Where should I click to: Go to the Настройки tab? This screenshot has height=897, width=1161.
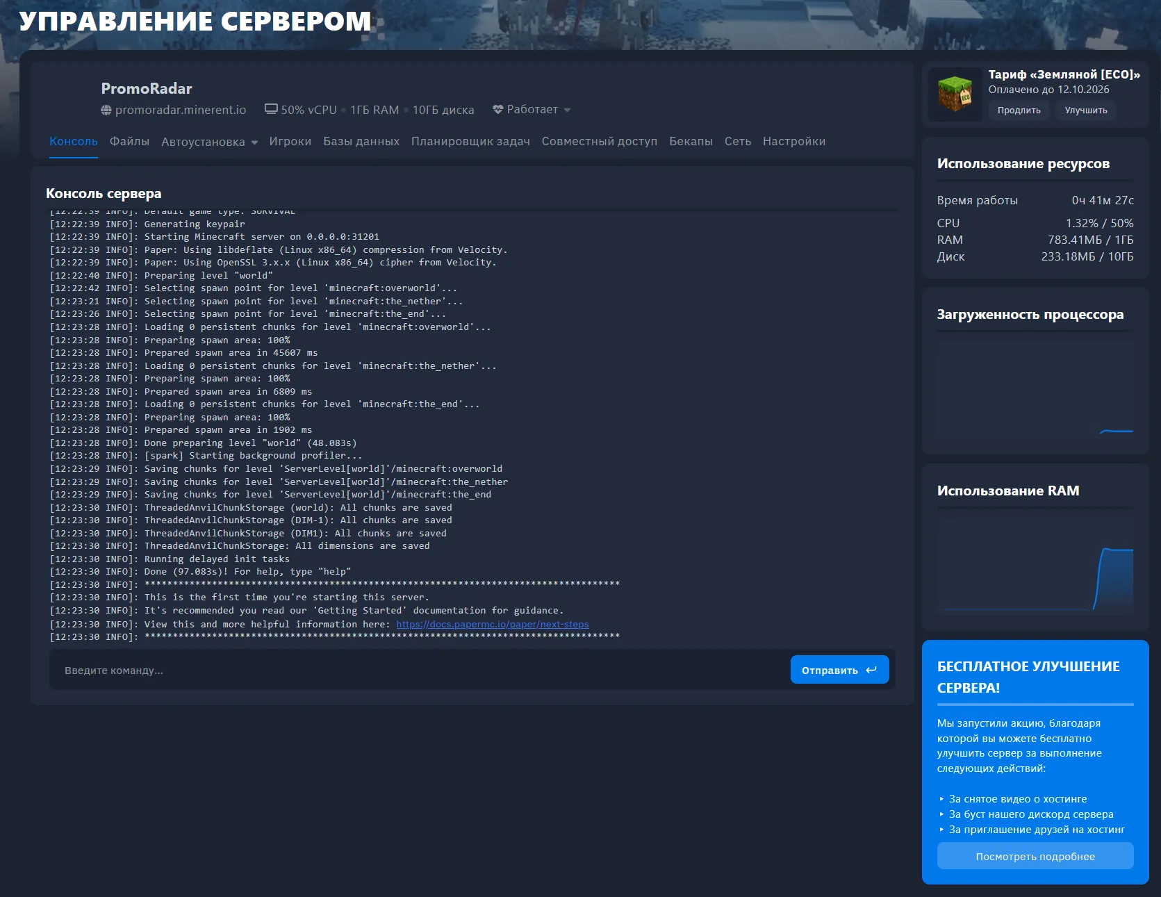794,141
